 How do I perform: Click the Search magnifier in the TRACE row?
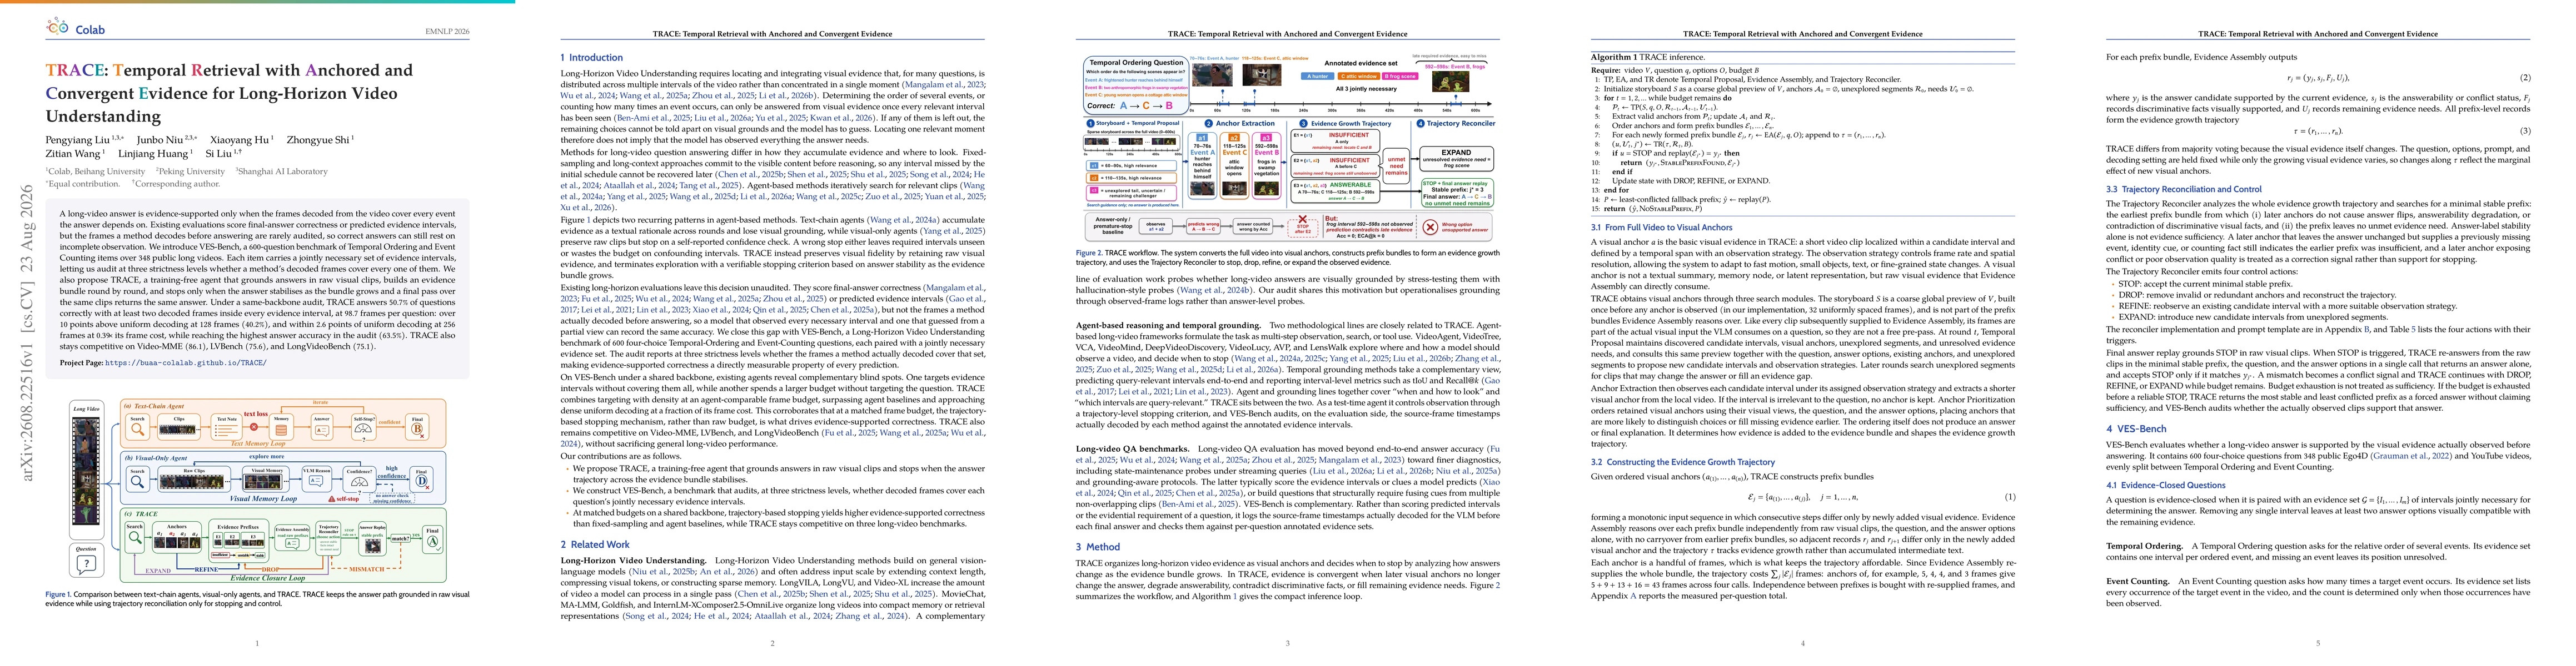tap(135, 537)
